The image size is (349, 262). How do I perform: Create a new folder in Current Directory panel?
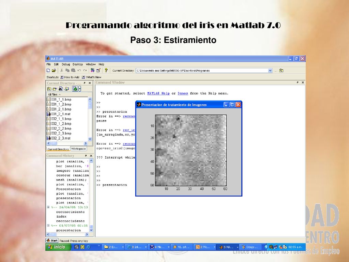pyautogui.click(x=55, y=89)
